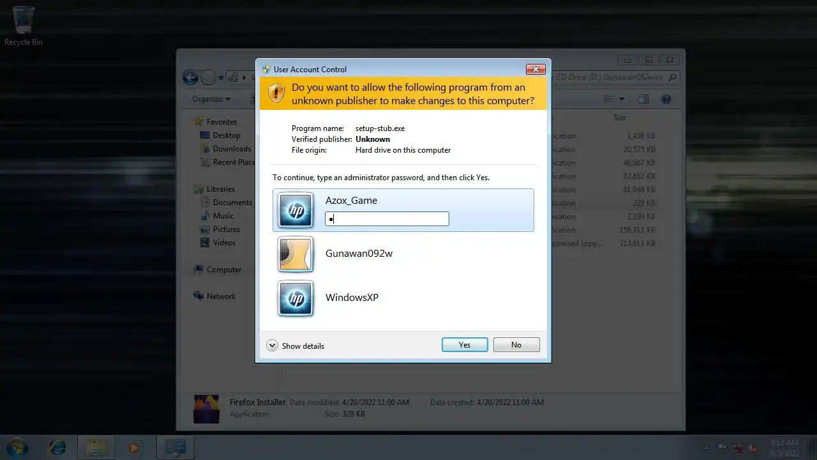Select the Azox_Game account picture
Image resolution: width=817 pixels, height=460 pixels.
click(x=296, y=210)
